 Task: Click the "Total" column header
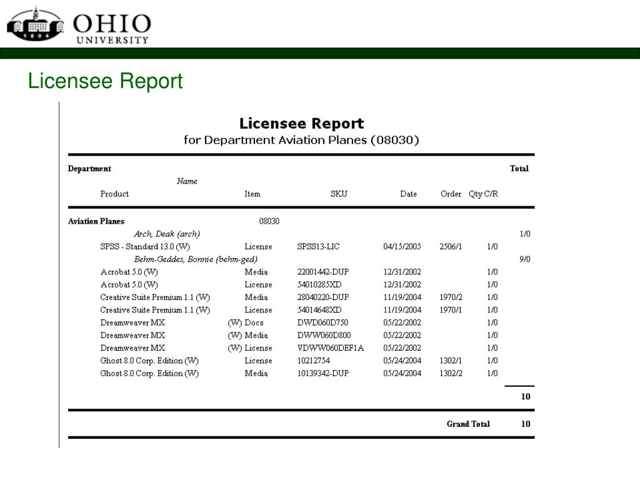click(x=519, y=168)
